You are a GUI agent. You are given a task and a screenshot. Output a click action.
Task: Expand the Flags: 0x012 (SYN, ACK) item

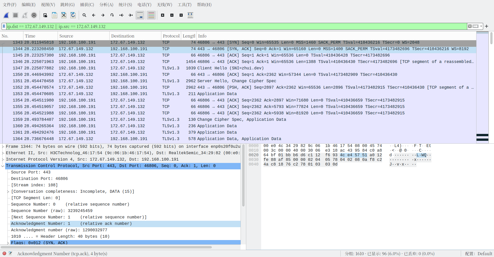(8, 243)
